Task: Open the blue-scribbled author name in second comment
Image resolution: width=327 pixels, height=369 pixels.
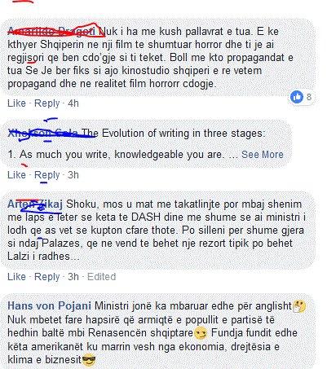Action: (x=43, y=133)
